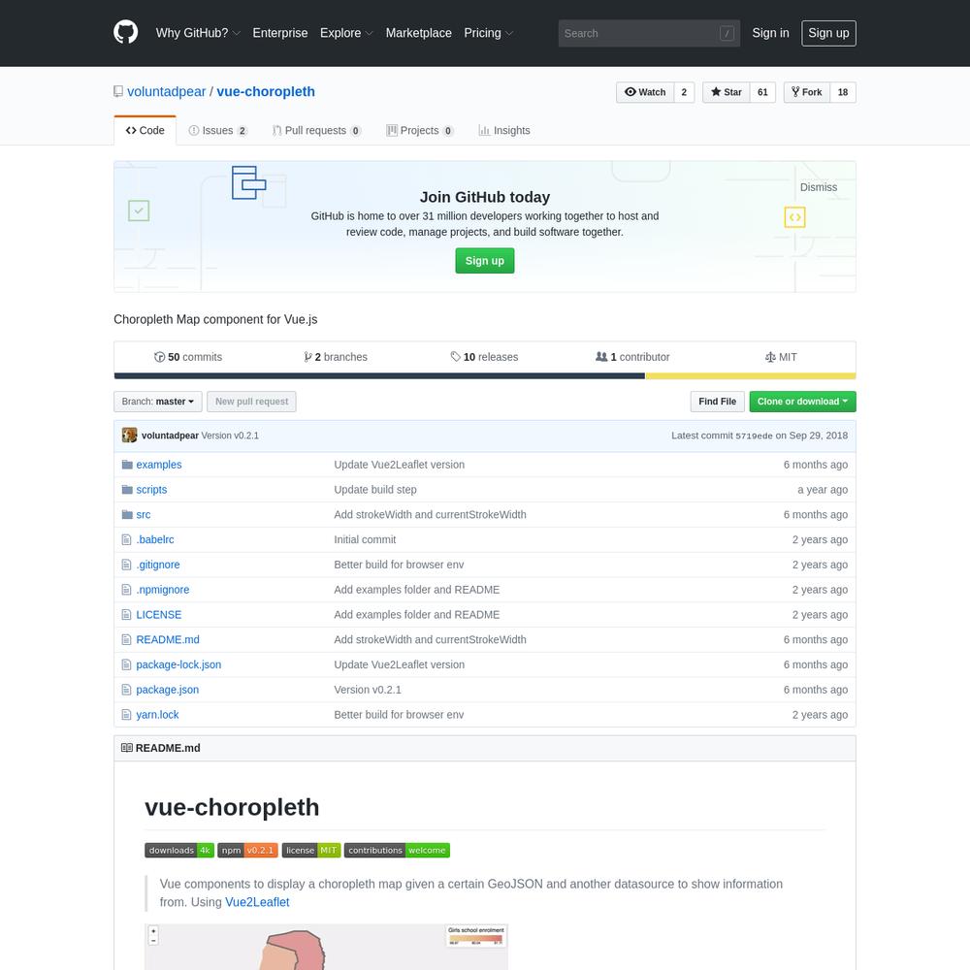Viewport: 970px width, 970px height.
Task: Open the src folder via its folder icon
Action: (127, 515)
